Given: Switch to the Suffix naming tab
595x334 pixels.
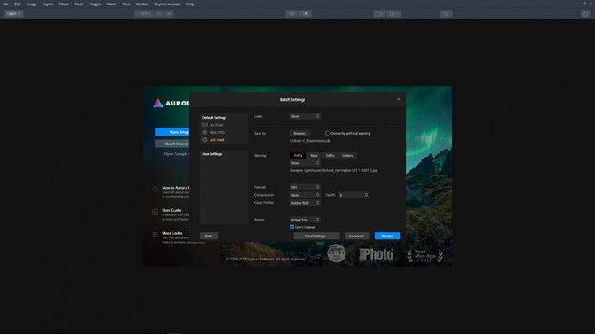Looking at the screenshot, I should tap(329, 155).
